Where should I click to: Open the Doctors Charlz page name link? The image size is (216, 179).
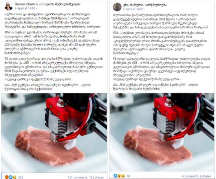click(x=25, y=4)
